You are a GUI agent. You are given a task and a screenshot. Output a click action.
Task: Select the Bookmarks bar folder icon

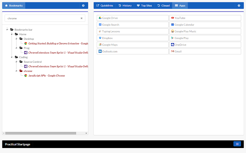point(12,29)
